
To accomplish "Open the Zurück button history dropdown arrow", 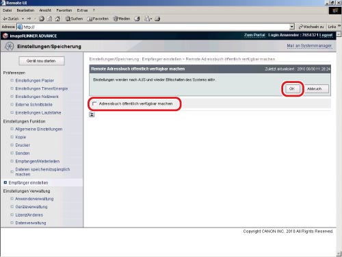I will coord(23,19).
